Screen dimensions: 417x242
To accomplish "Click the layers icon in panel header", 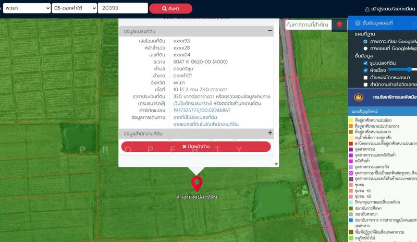I will click(x=358, y=23).
